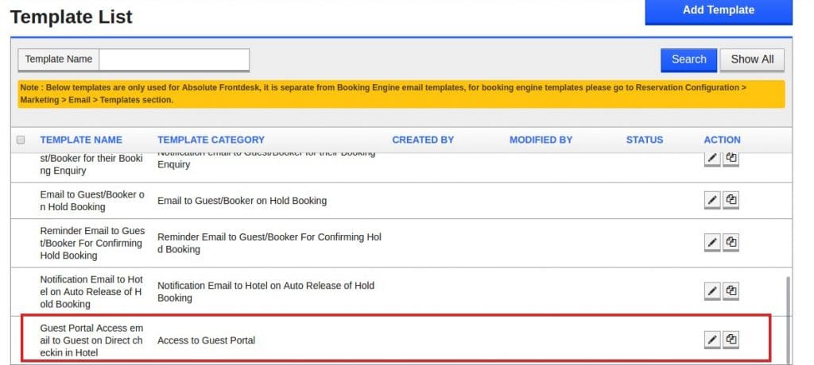Image resolution: width=814 pixels, height=365 pixels.
Task: Sort by the Template Name column header
Action: coord(81,140)
